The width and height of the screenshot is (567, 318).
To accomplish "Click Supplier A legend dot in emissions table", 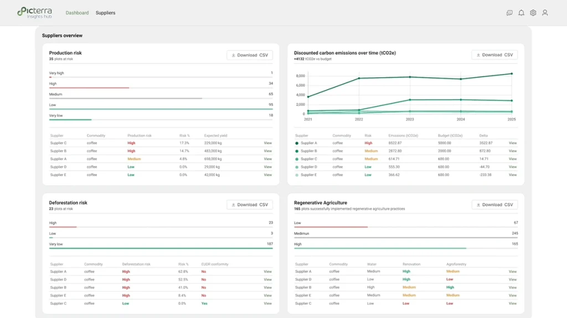I will point(297,143).
